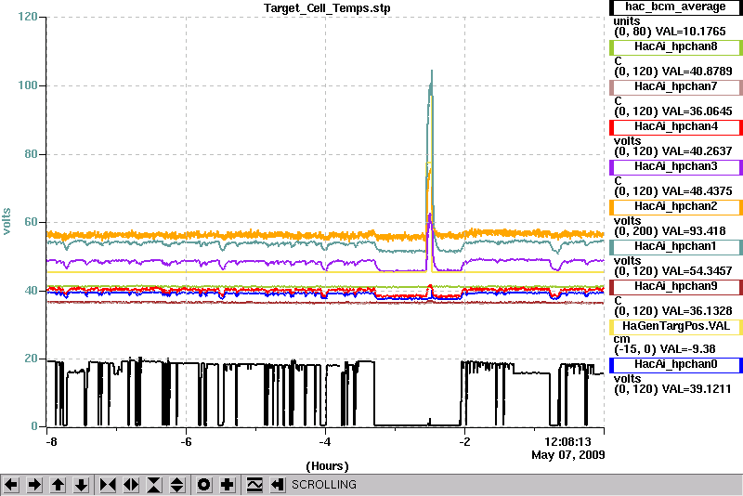This screenshot has width=743, height=496.
Task: Select the blue HacAi_hpchan0 legend entry
Action: [676, 365]
